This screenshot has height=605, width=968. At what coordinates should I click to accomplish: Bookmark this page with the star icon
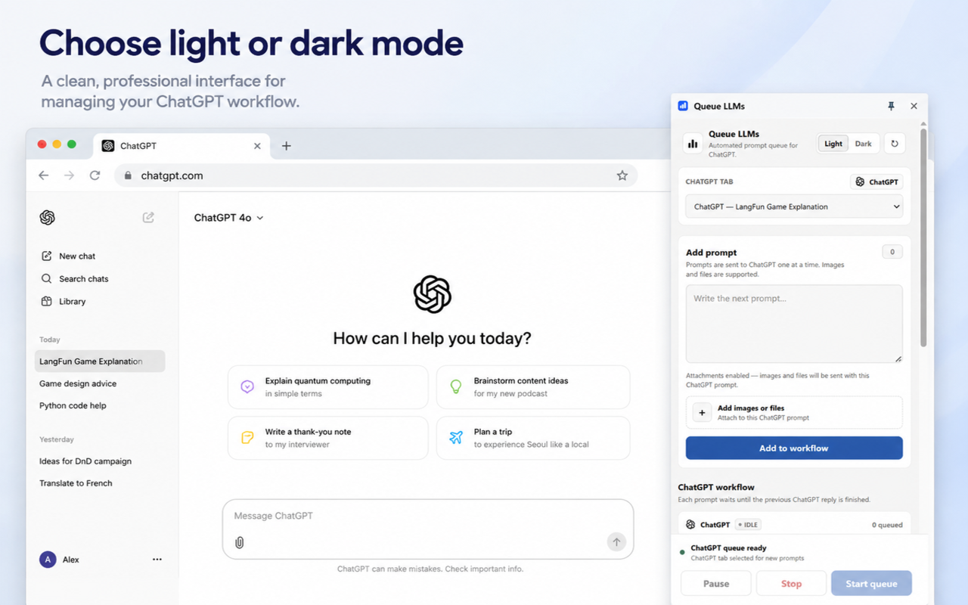point(622,175)
